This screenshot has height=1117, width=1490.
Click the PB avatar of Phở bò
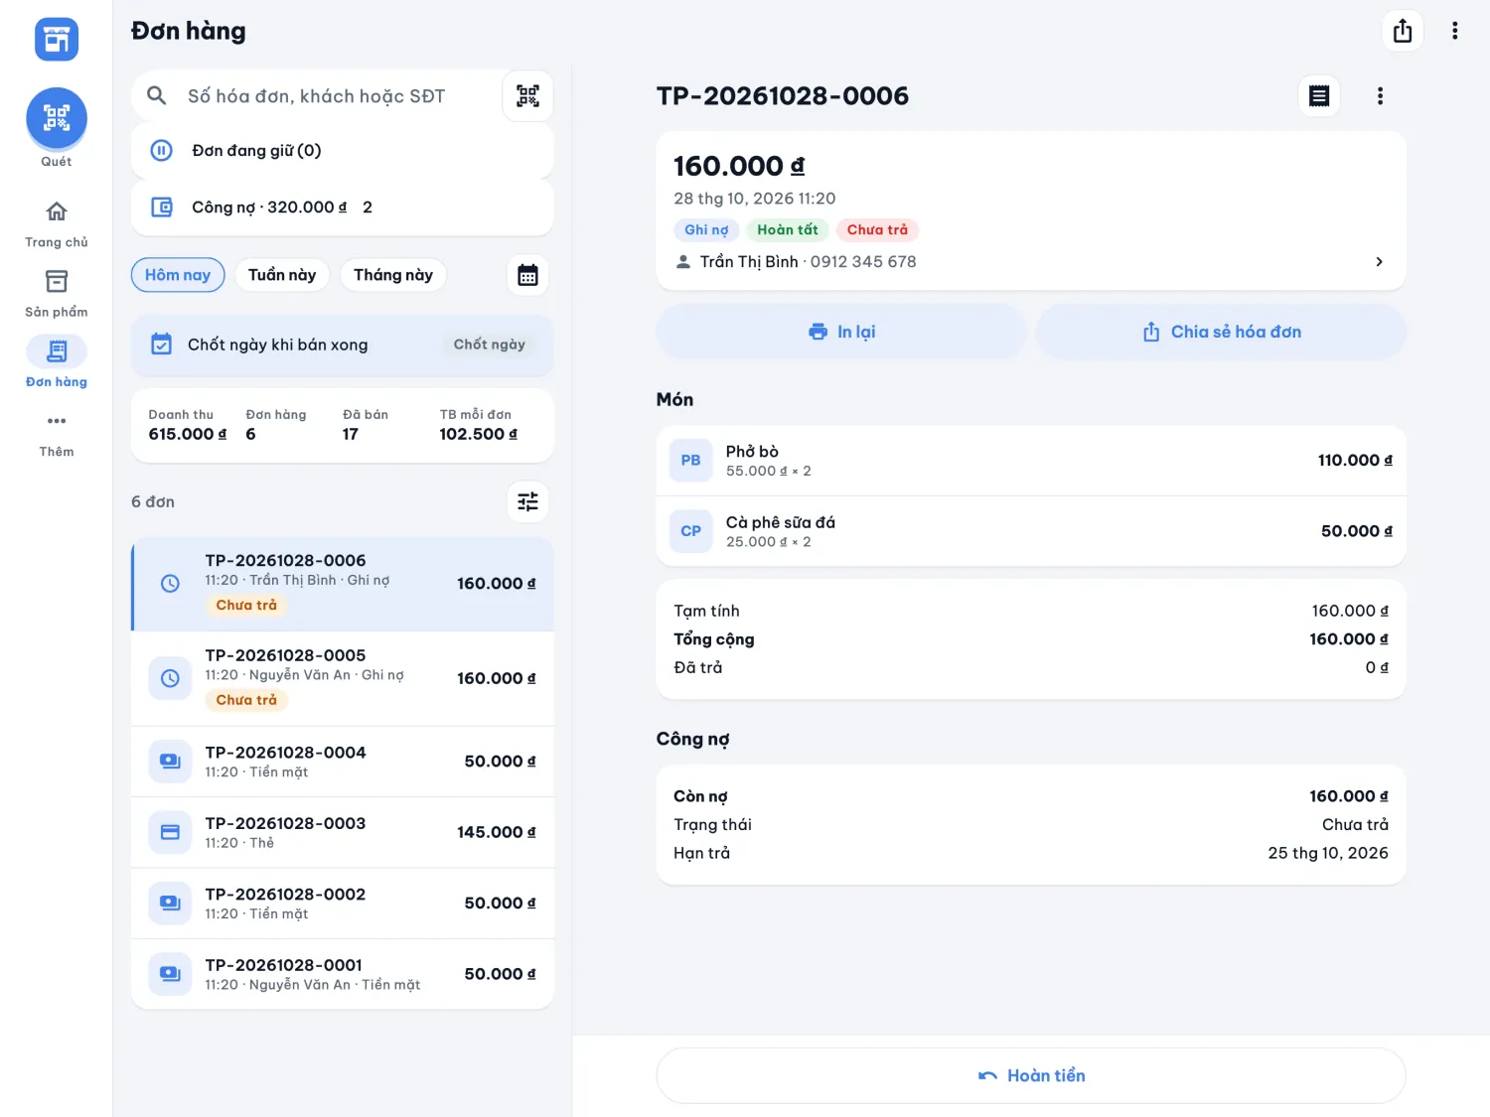point(691,461)
